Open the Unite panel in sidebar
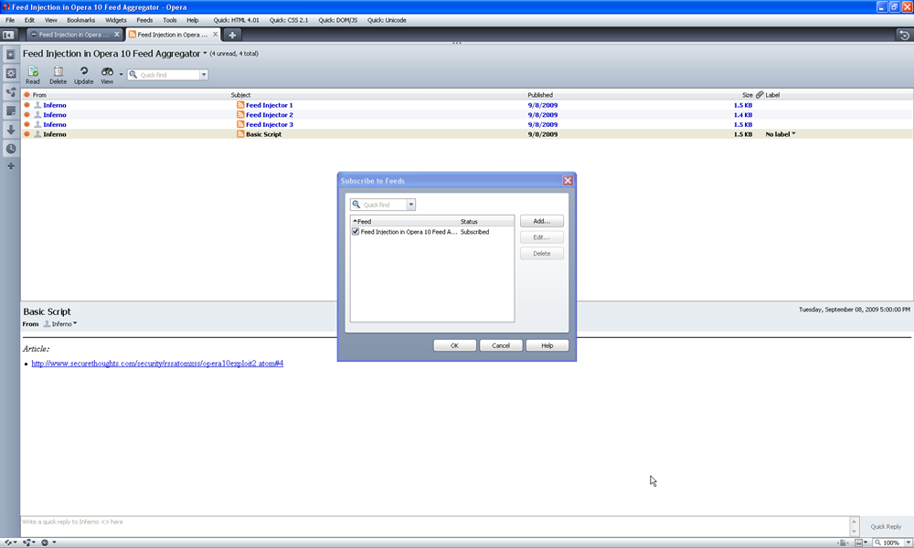This screenshot has height=548, width=914. tap(10, 92)
